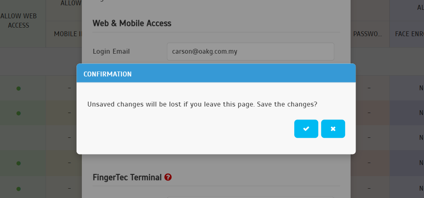The width and height of the screenshot is (424, 198).
Task: Click the green web access dot in second data row
Action: click(x=18, y=113)
